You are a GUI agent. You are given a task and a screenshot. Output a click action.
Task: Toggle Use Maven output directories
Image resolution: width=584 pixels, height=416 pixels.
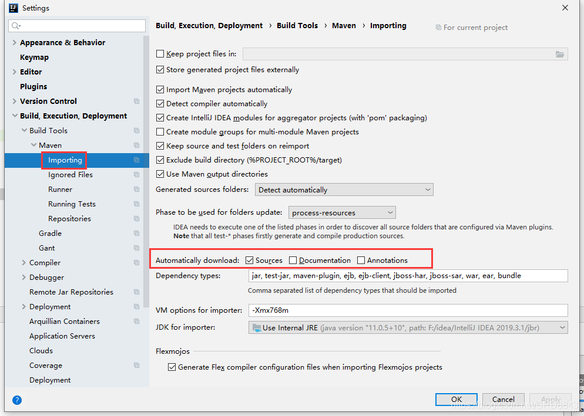[160, 174]
